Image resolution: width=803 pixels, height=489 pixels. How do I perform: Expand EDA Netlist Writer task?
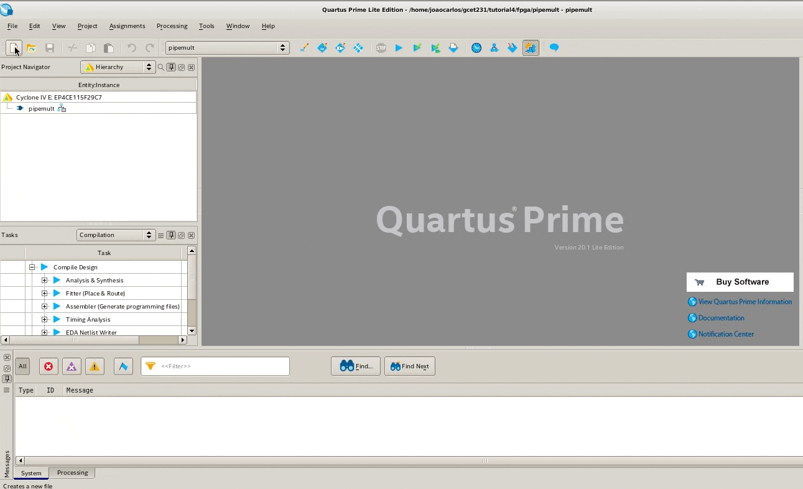tap(44, 333)
